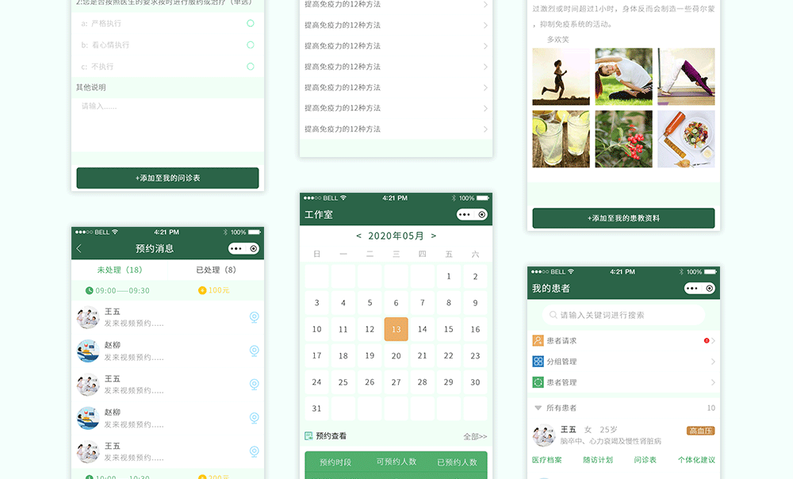Screen dimensions: 793x479
Task: Click the search magnifier icon in 我的患者
Action: click(x=554, y=315)
